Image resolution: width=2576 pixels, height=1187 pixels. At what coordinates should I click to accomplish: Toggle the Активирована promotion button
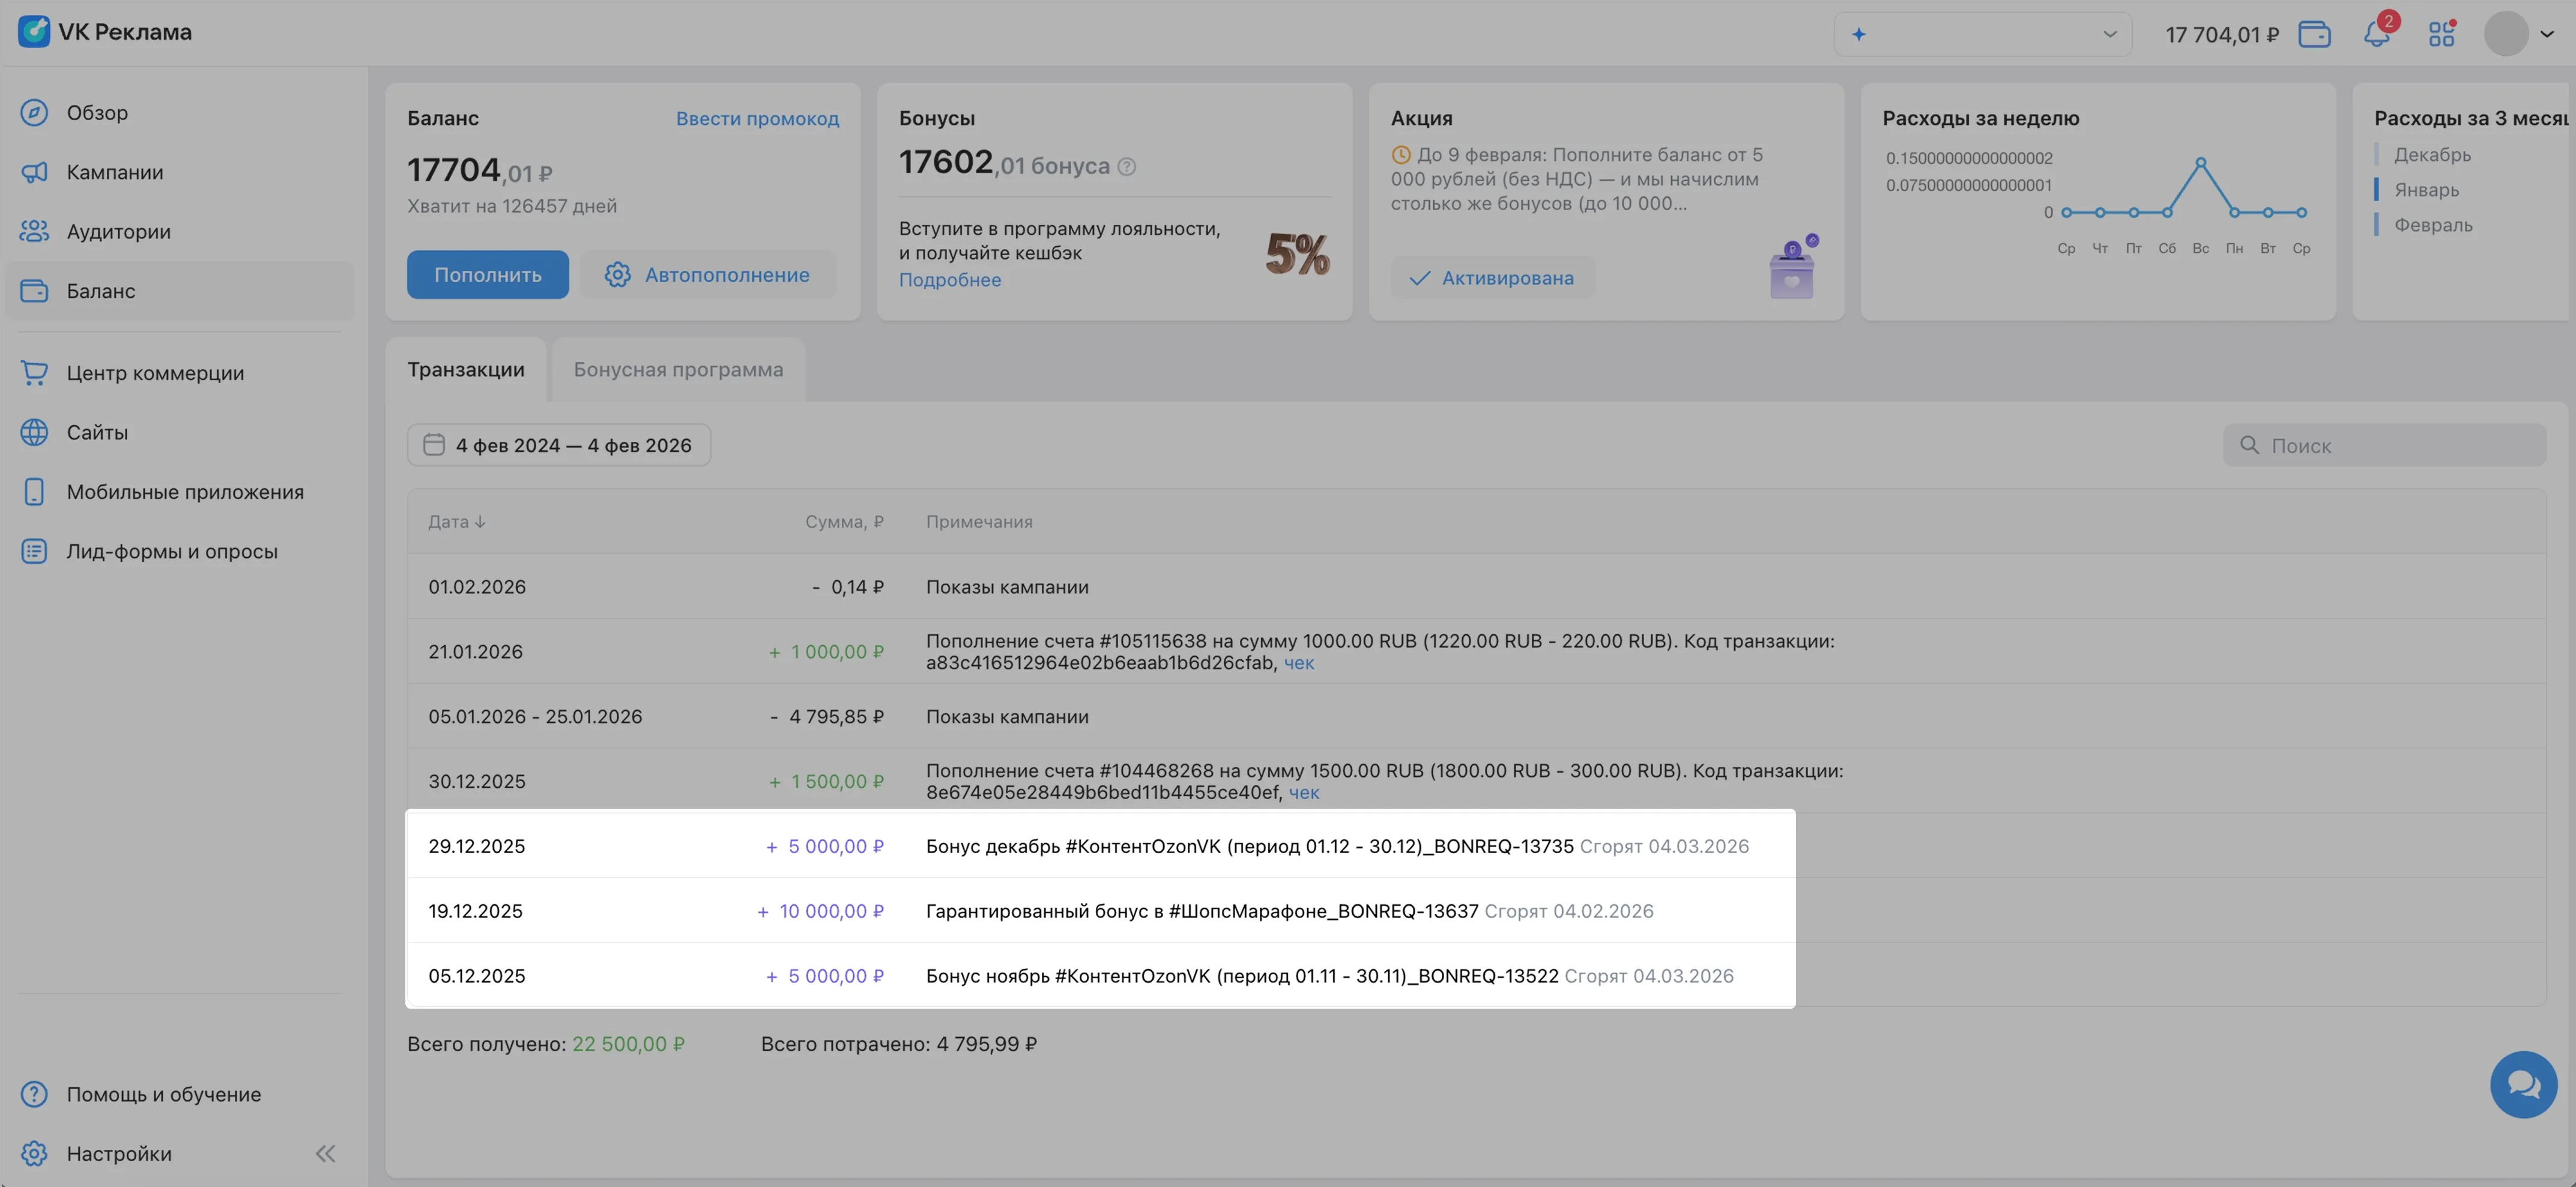point(1492,278)
